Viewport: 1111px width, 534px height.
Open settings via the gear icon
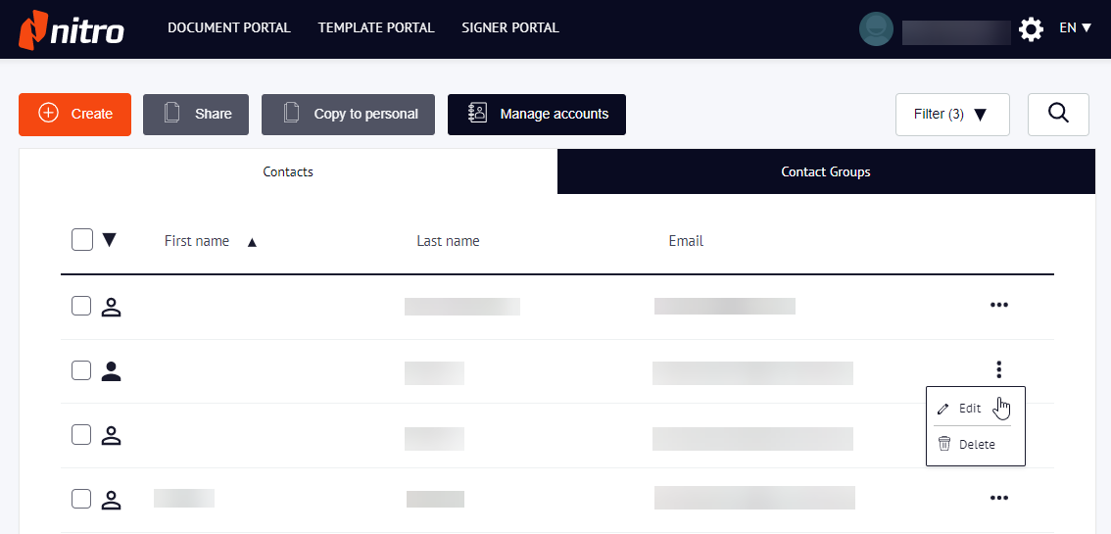pos(1031,29)
